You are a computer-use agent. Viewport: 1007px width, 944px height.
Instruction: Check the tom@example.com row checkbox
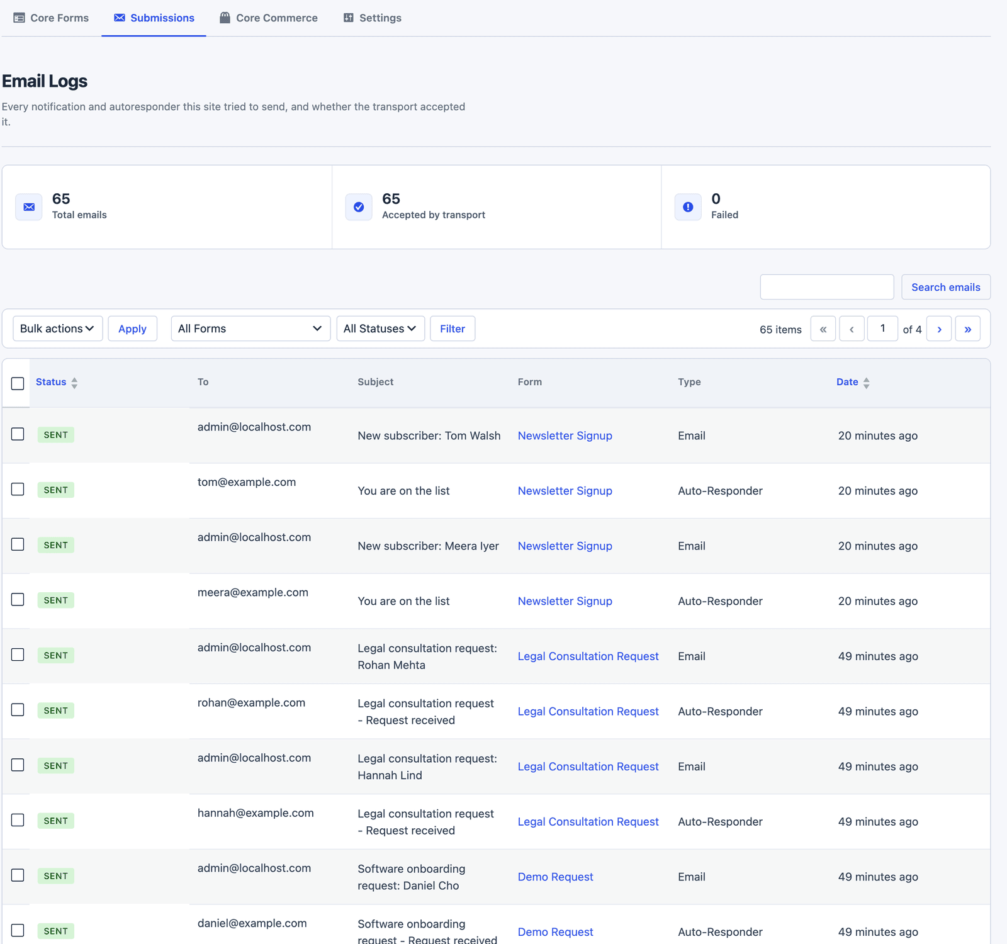(18, 489)
